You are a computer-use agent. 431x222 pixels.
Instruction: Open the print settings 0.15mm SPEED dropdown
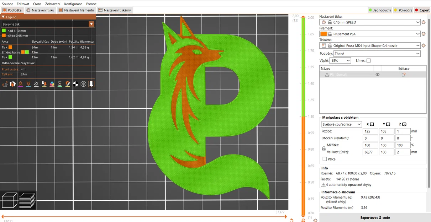coord(370,22)
